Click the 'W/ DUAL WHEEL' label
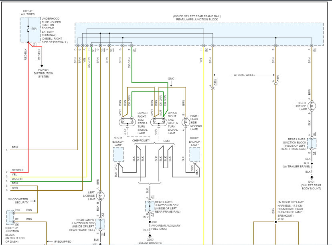Screen dimensions: 332x245 click(x=244, y=75)
